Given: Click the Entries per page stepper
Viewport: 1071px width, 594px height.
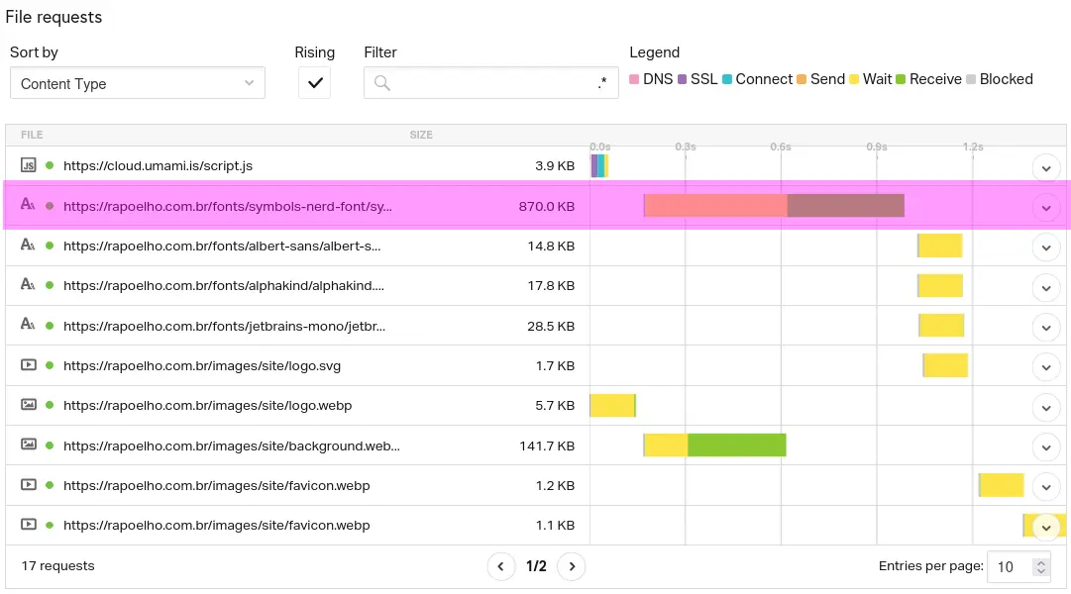Looking at the screenshot, I should (1040, 567).
